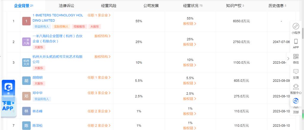304x130 pixels.
Task: Show the 微信 QR code icon
Action: click(x=296, y=57)
